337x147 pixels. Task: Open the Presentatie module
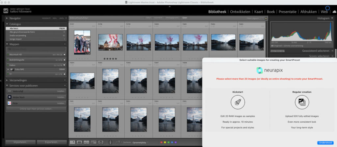pos(288,12)
